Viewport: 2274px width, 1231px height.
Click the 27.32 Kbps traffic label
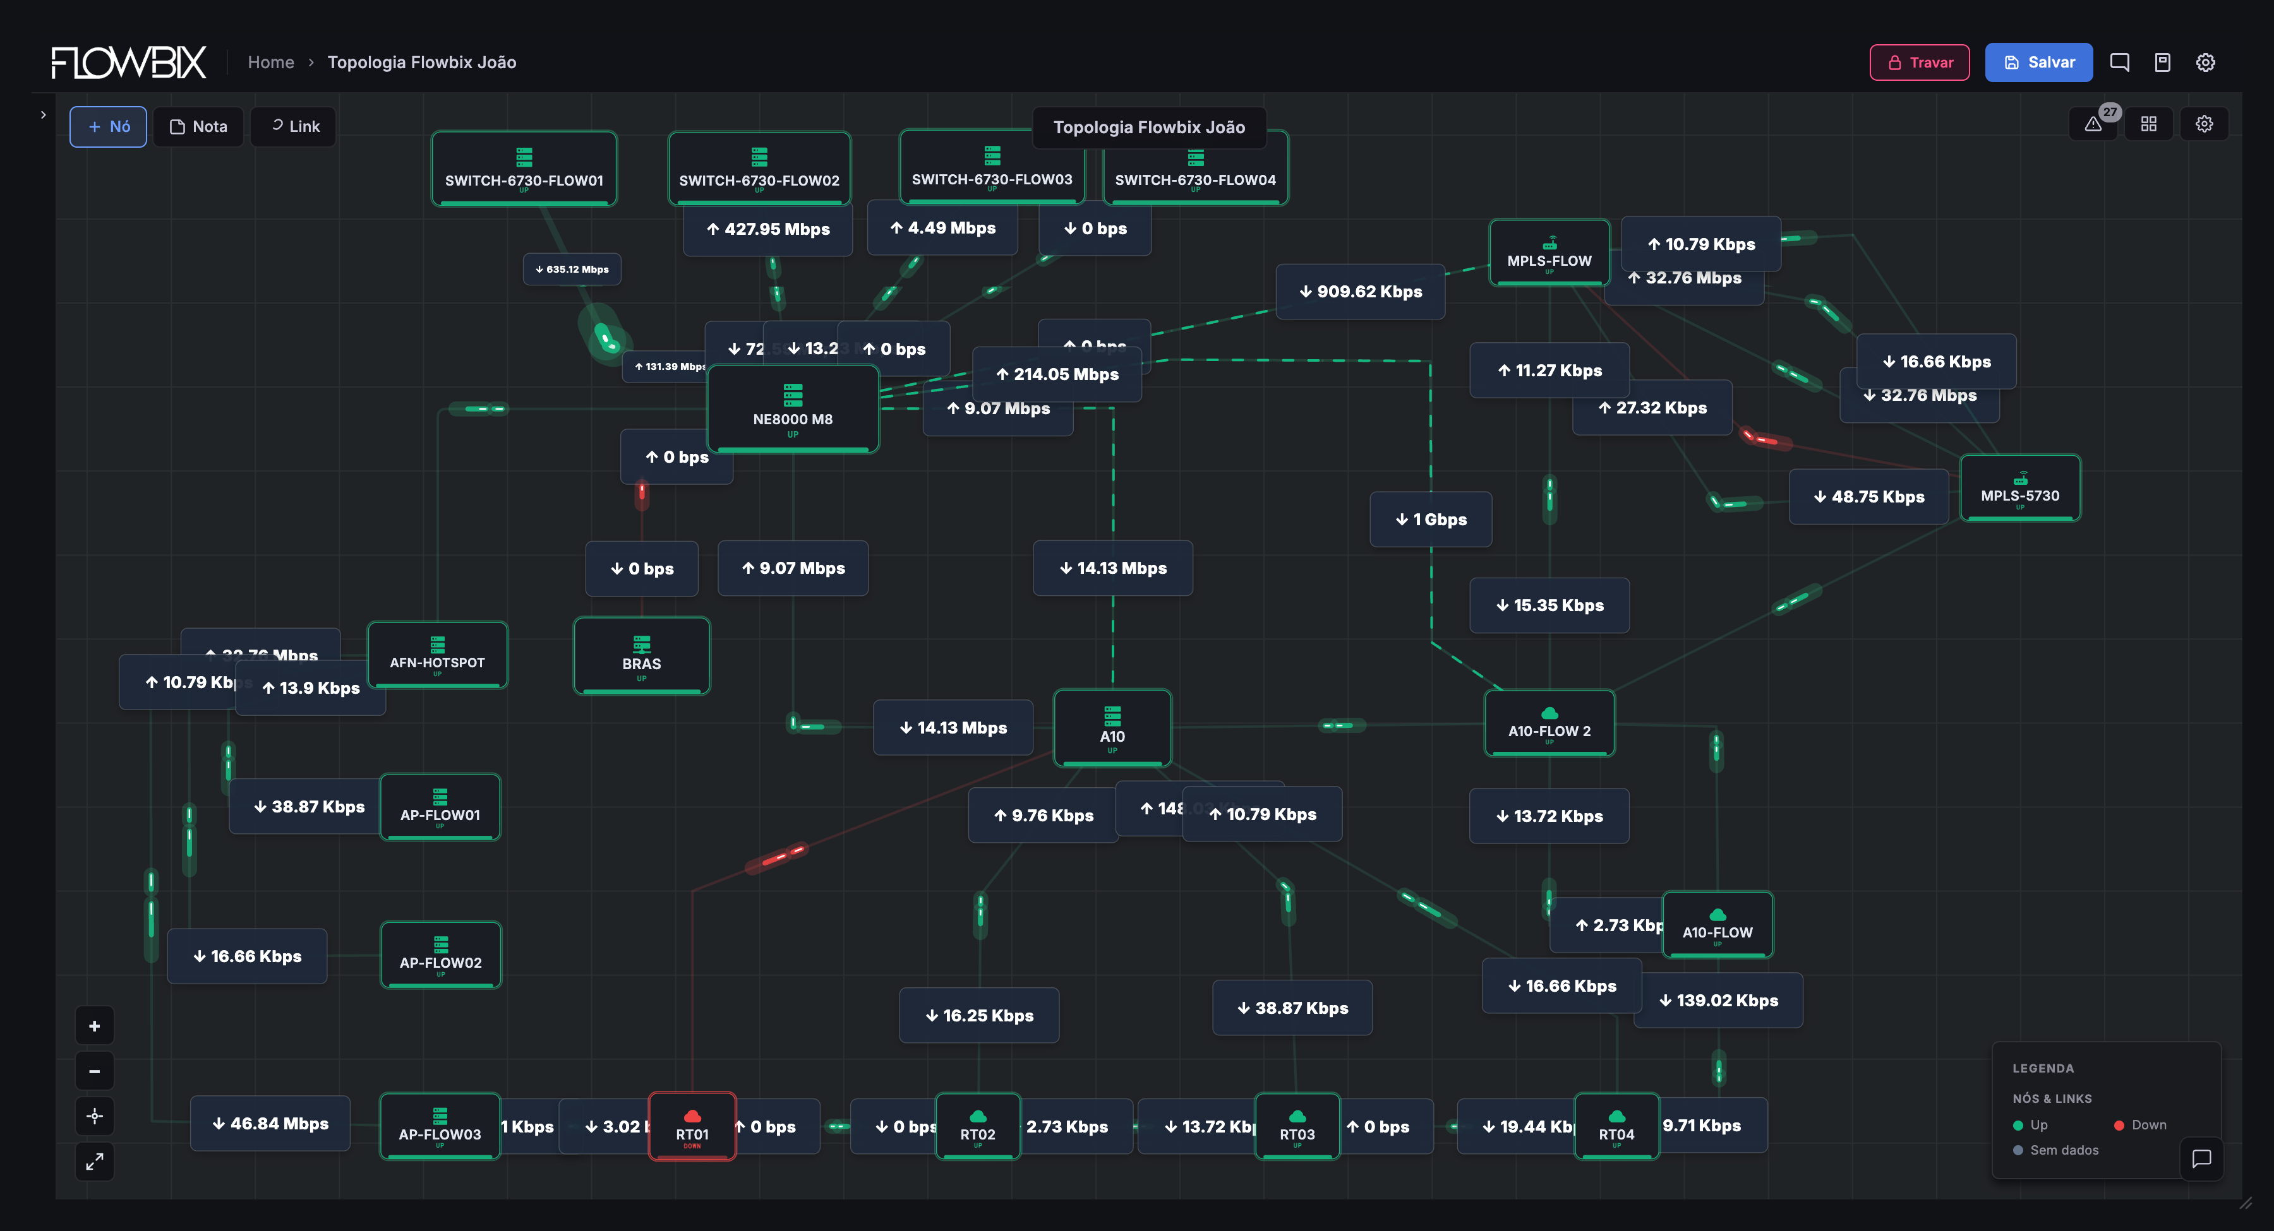(x=1652, y=408)
